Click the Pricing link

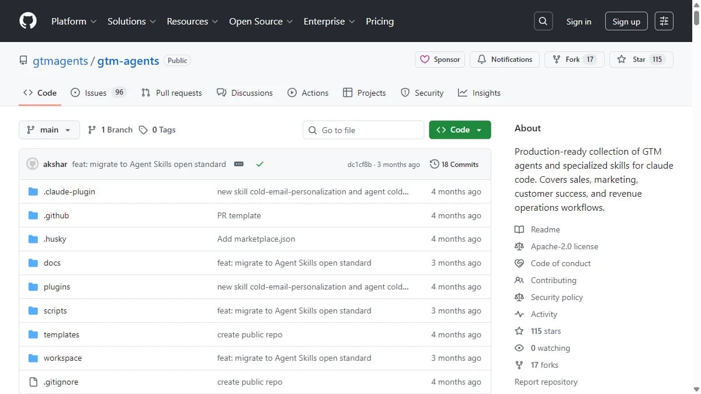pos(380,21)
